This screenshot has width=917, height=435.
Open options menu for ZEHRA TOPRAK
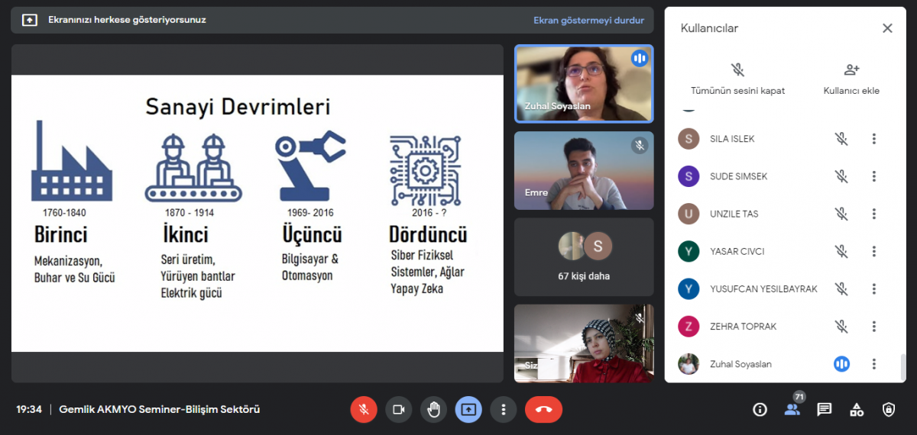(874, 326)
